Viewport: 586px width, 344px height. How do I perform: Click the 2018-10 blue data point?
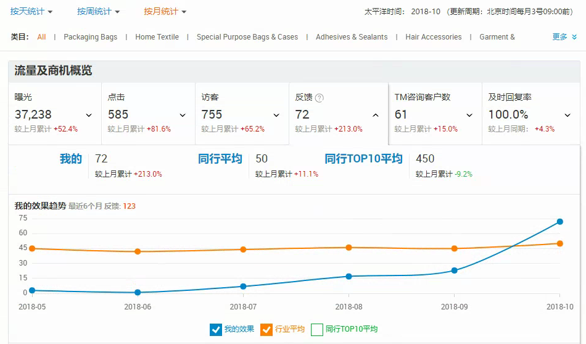[x=559, y=222]
